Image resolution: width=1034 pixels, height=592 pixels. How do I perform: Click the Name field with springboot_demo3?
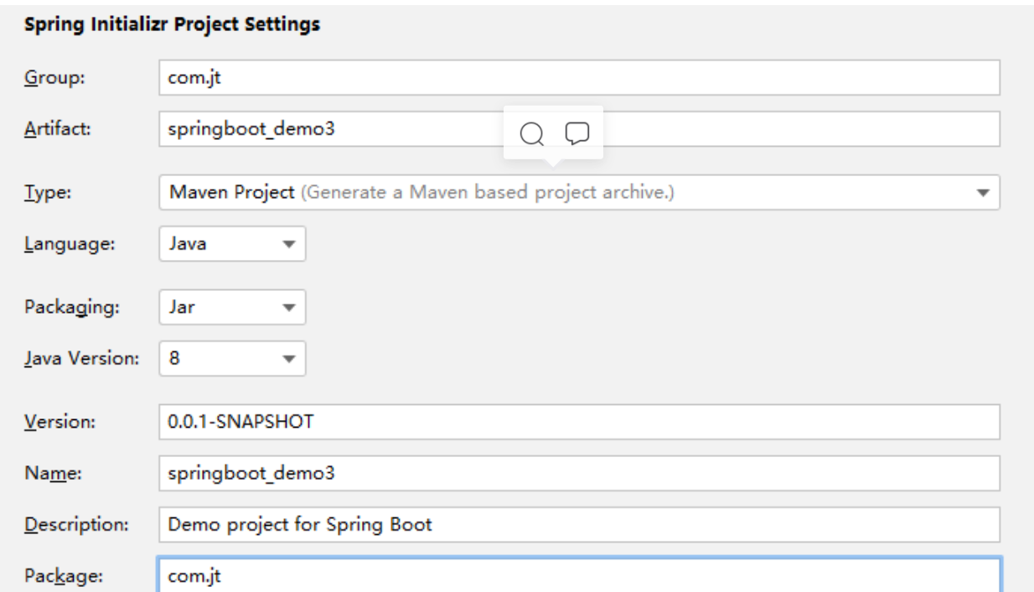point(579,473)
